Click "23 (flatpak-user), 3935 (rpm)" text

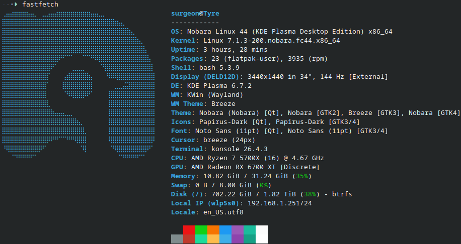point(270,59)
